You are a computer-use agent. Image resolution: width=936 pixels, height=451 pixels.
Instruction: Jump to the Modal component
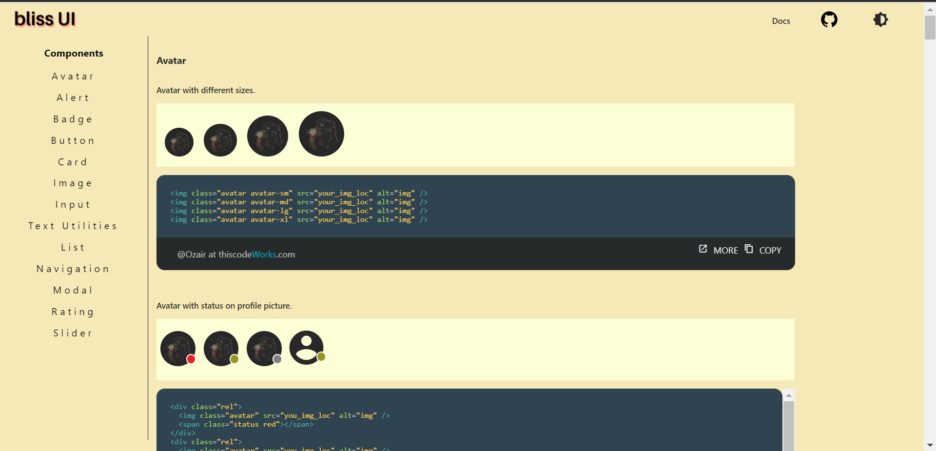click(73, 290)
